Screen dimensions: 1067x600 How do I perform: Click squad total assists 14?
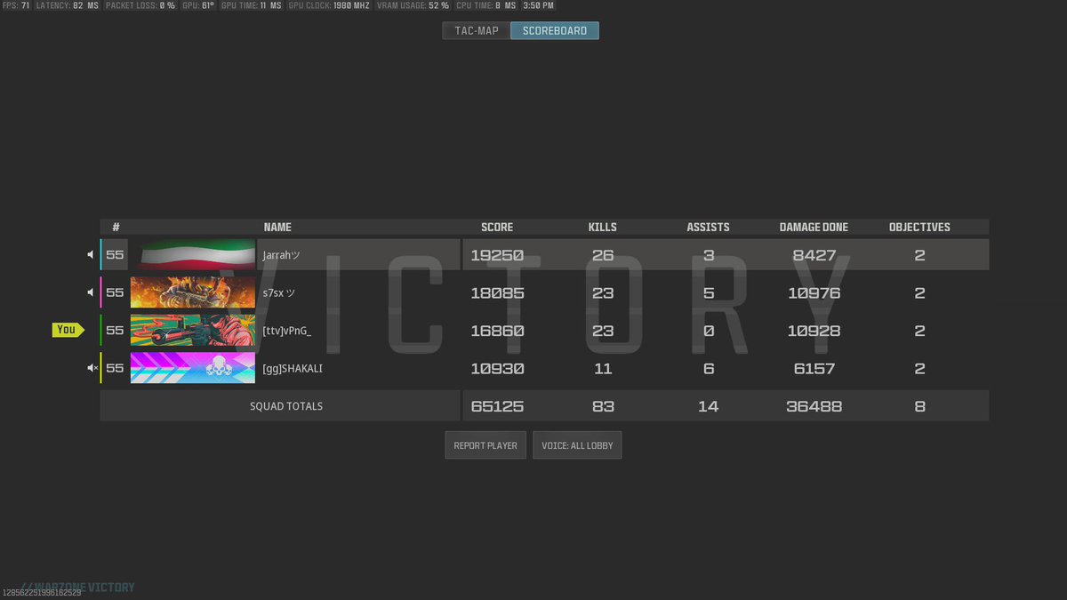[709, 406]
